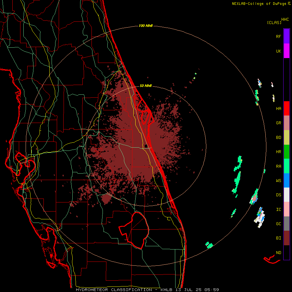
Task: Click the UK magenta legend swatch
Action: [286, 51]
